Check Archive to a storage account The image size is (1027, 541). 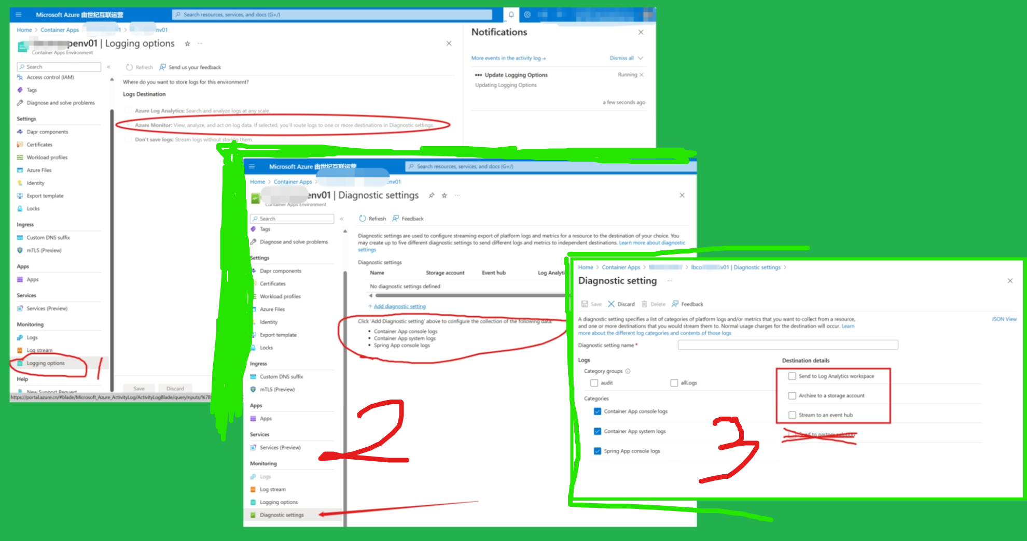click(792, 396)
